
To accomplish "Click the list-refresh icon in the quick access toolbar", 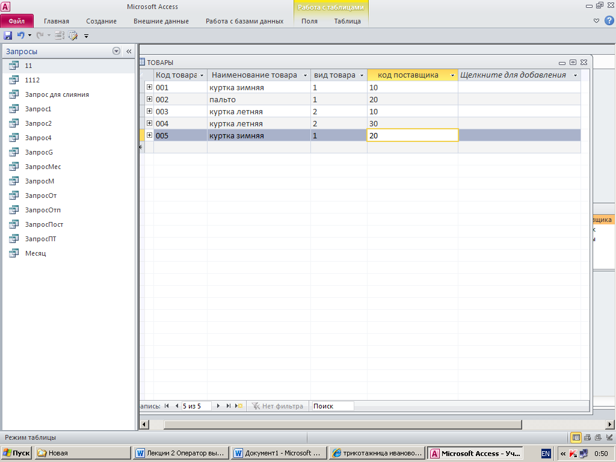I will click(x=60, y=35).
